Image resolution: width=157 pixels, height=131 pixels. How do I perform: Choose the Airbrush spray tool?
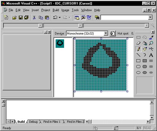coord(151,49)
